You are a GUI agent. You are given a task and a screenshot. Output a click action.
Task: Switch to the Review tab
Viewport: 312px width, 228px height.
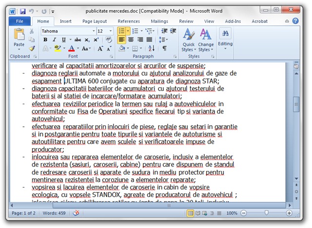point(186,21)
